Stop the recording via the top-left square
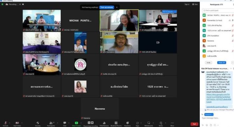 pyautogui.click(x=23, y=4)
